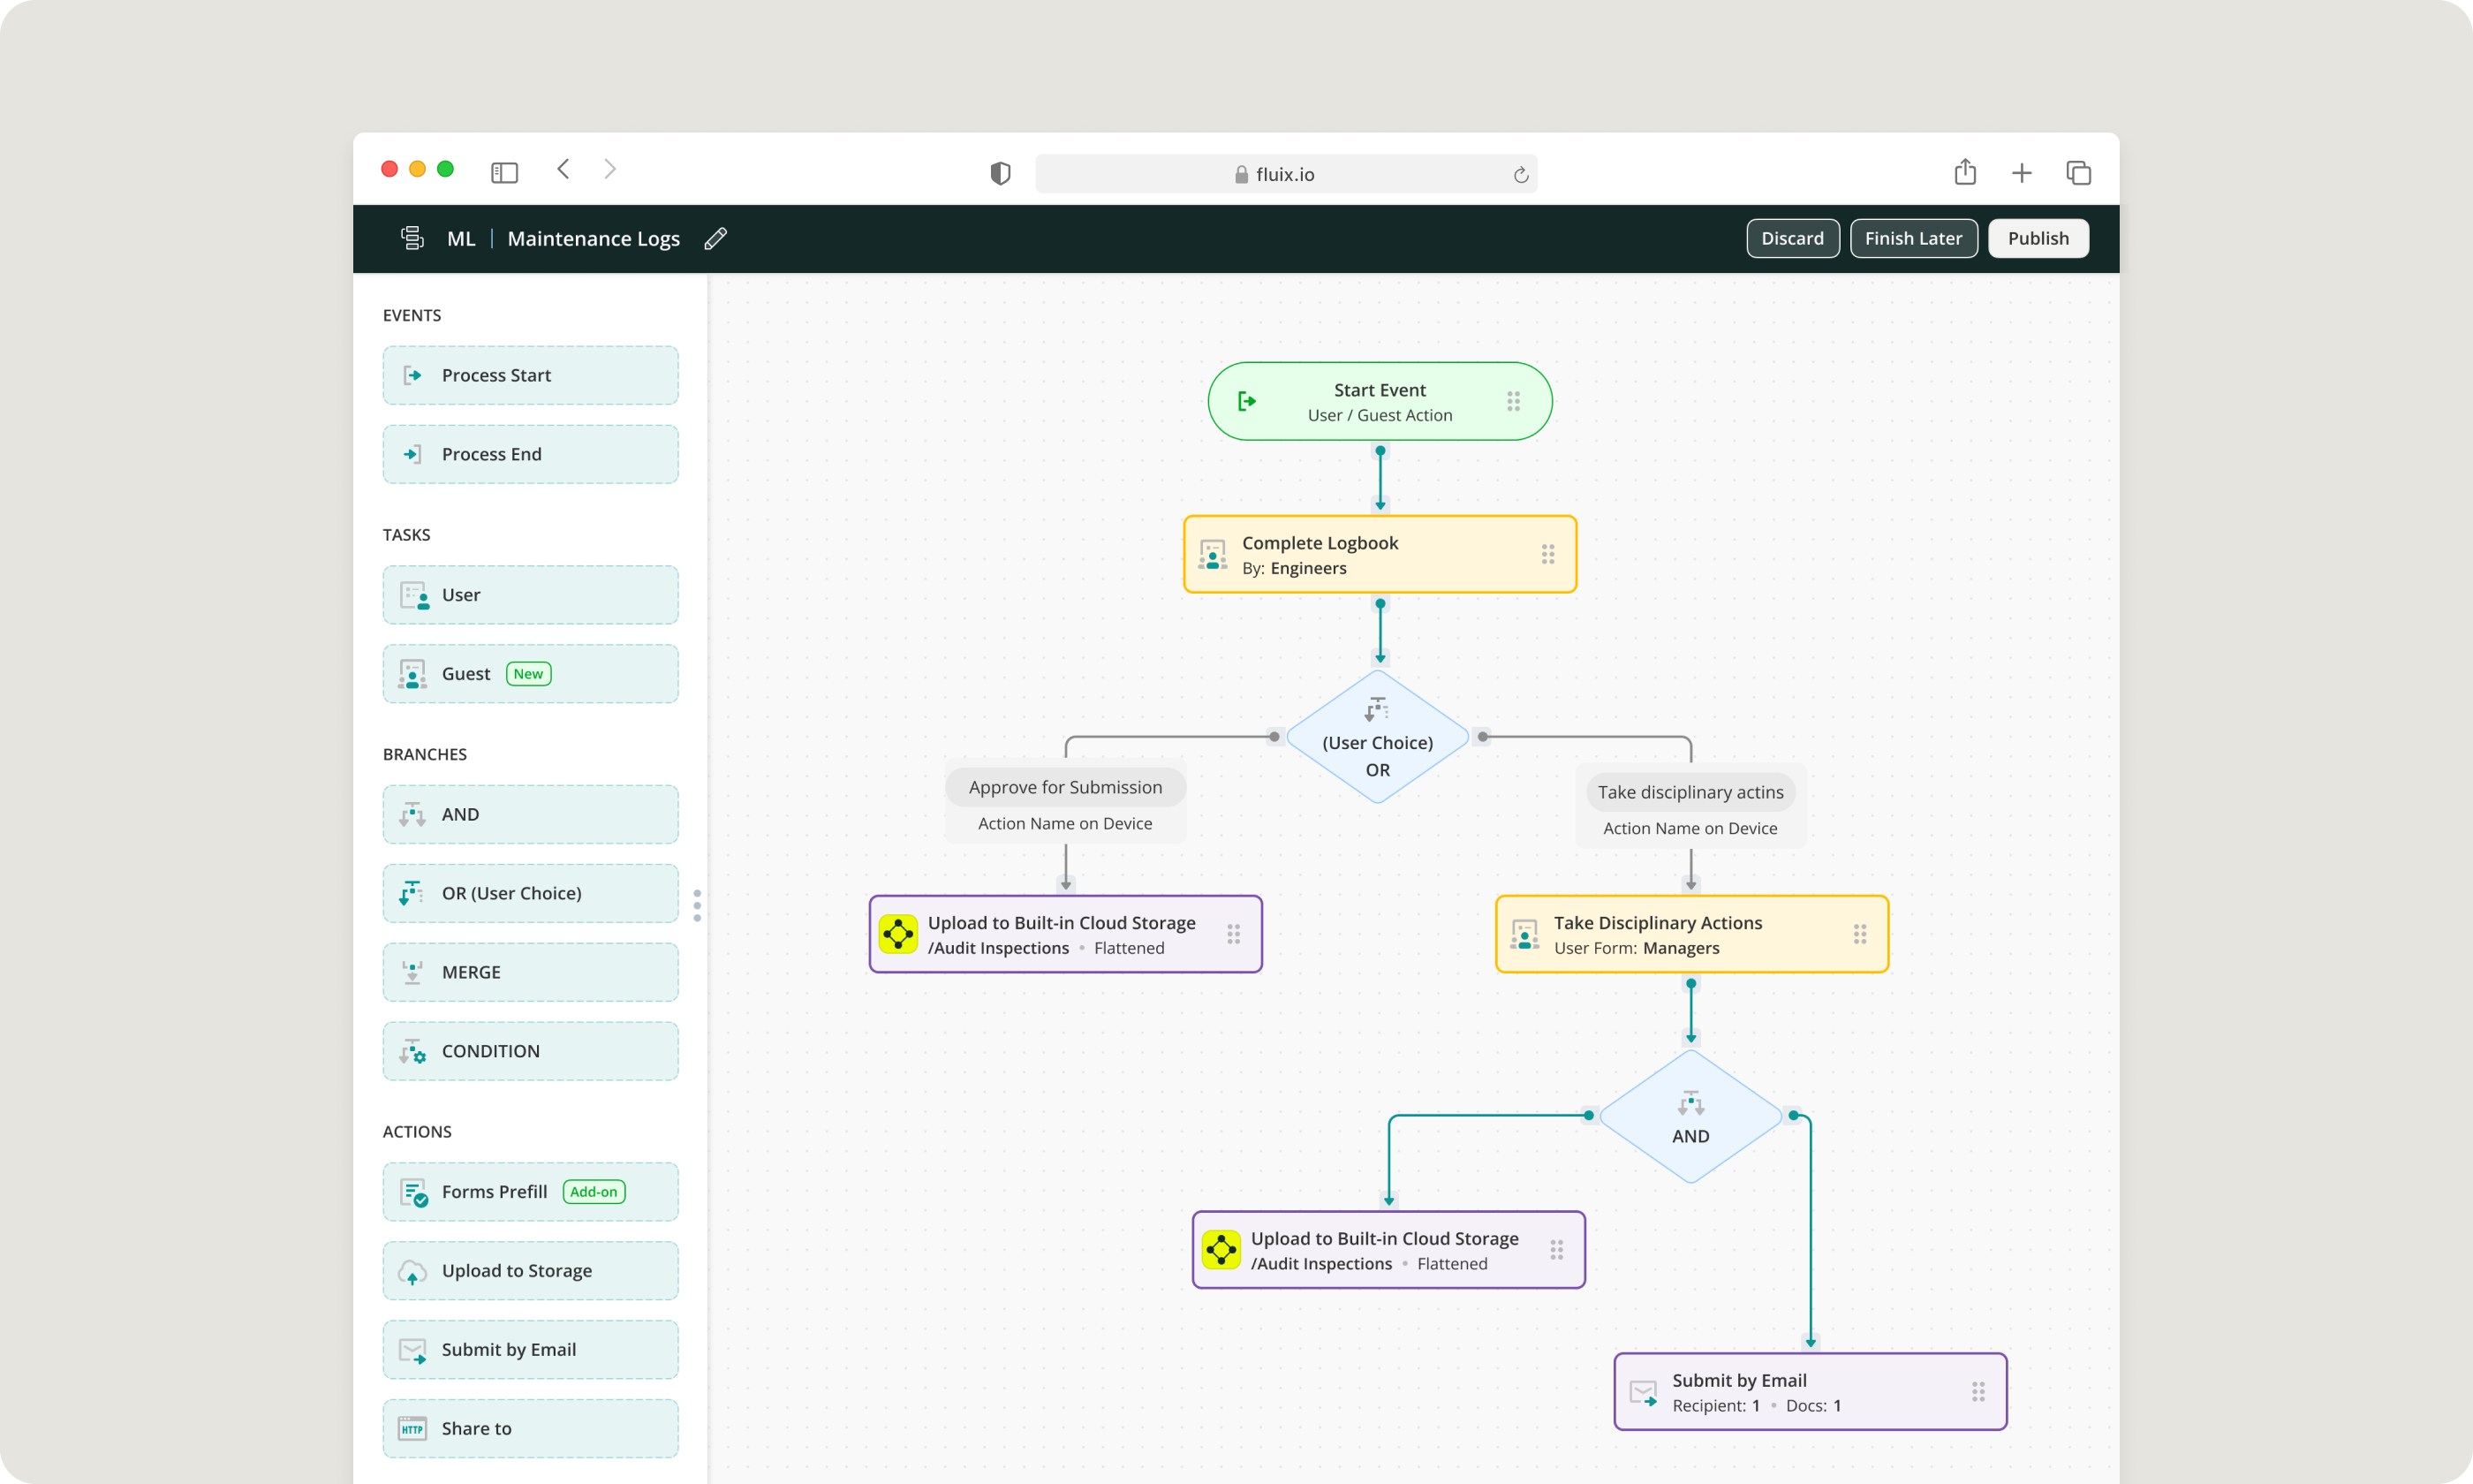The height and width of the screenshot is (1484, 2473).
Task: Click the Discard button
Action: (1791, 238)
